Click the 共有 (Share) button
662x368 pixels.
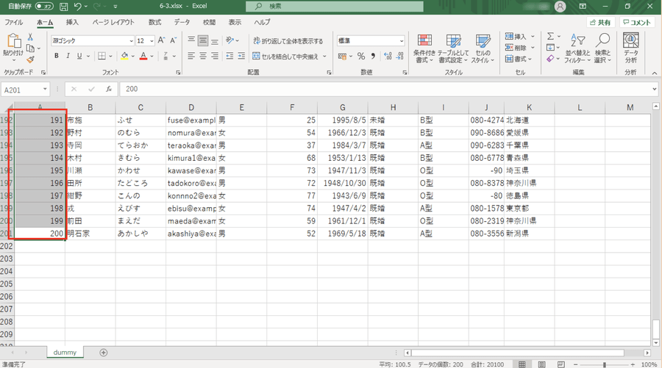[600, 23]
